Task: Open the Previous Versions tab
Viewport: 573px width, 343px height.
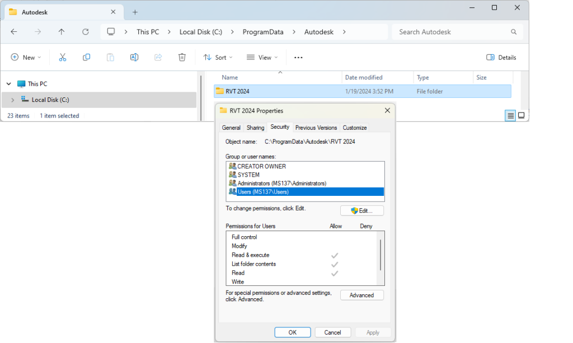Action: pos(316,128)
